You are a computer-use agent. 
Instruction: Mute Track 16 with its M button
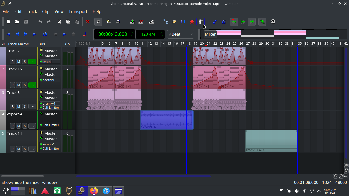click(19, 85)
